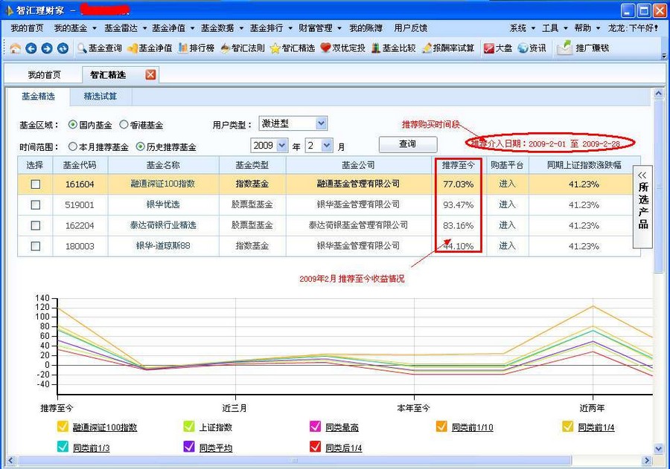Screen dimensions: 670x469
Task: Open 基金雷达 menu
Action: coord(125,28)
